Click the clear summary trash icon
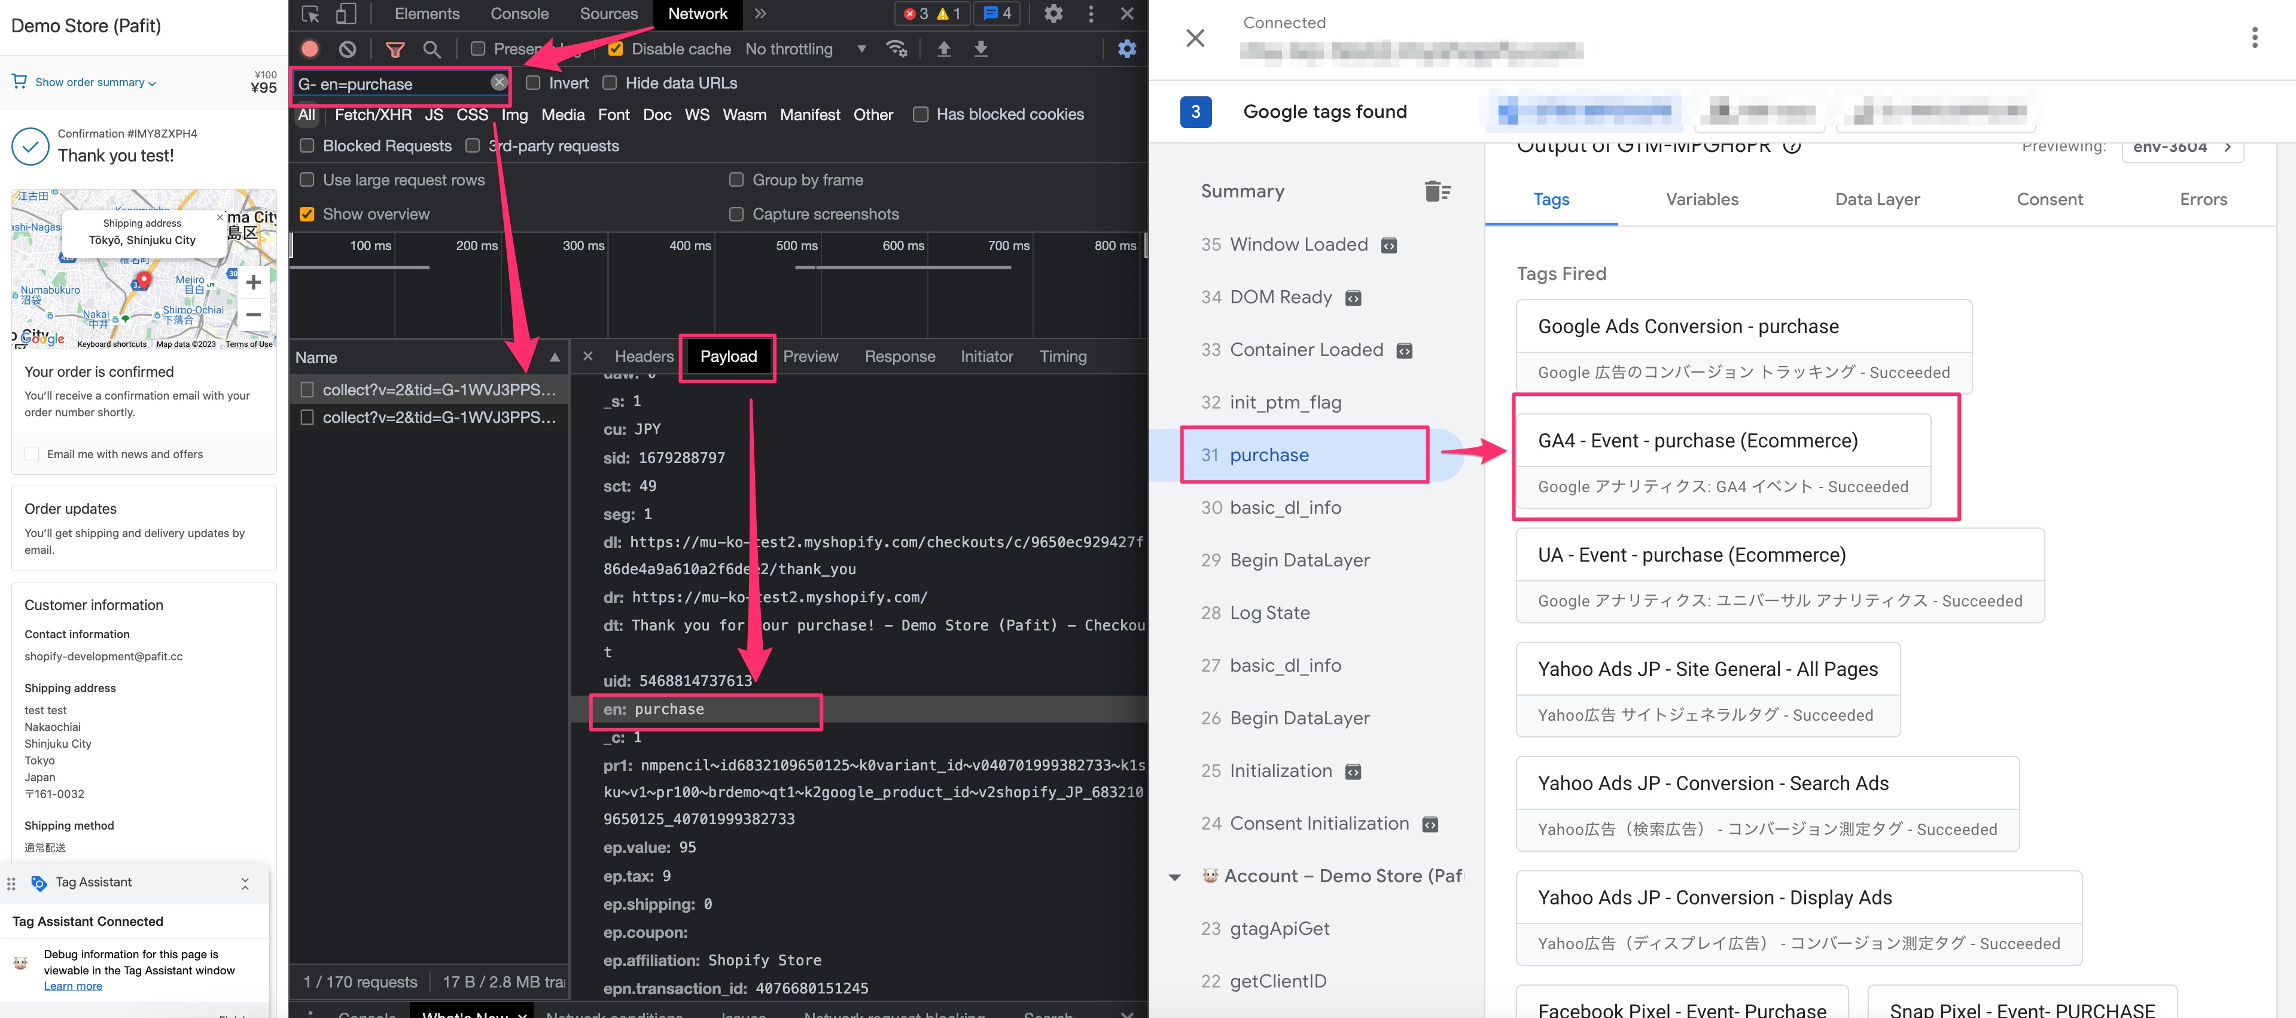 (x=1436, y=191)
